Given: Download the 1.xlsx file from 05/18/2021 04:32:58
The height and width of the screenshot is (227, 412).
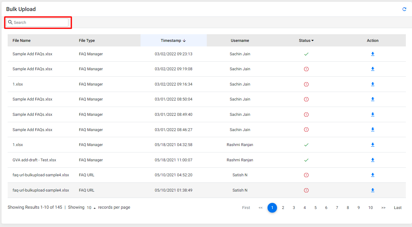Looking at the screenshot, I should (373, 145).
